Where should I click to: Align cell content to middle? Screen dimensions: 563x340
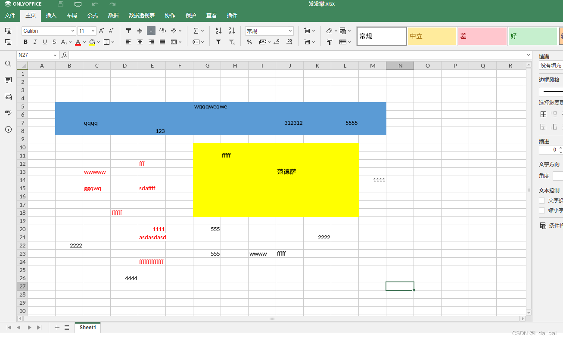(140, 31)
